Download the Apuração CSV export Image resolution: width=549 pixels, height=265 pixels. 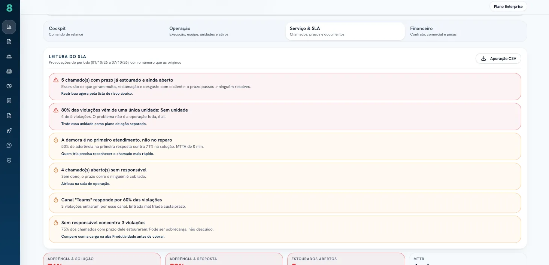pyautogui.click(x=498, y=58)
